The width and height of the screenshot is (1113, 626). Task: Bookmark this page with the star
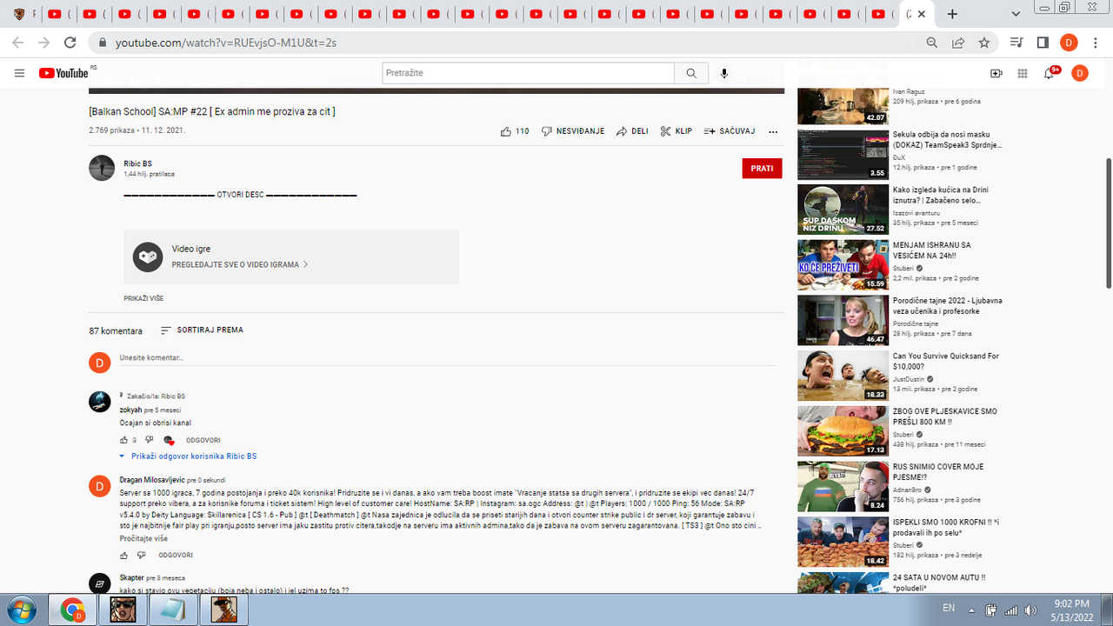point(984,43)
